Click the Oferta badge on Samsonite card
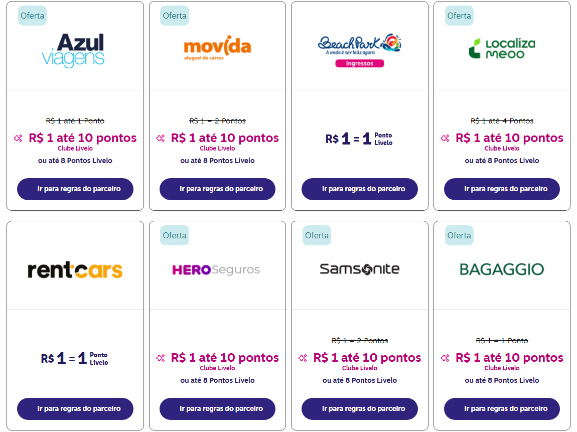The width and height of the screenshot is (577, 432). [317, 235]
